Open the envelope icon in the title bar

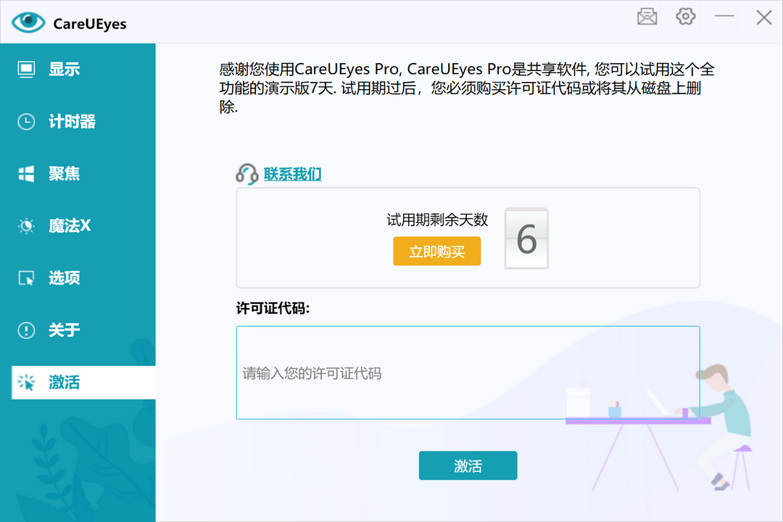[x=646, y=17]
